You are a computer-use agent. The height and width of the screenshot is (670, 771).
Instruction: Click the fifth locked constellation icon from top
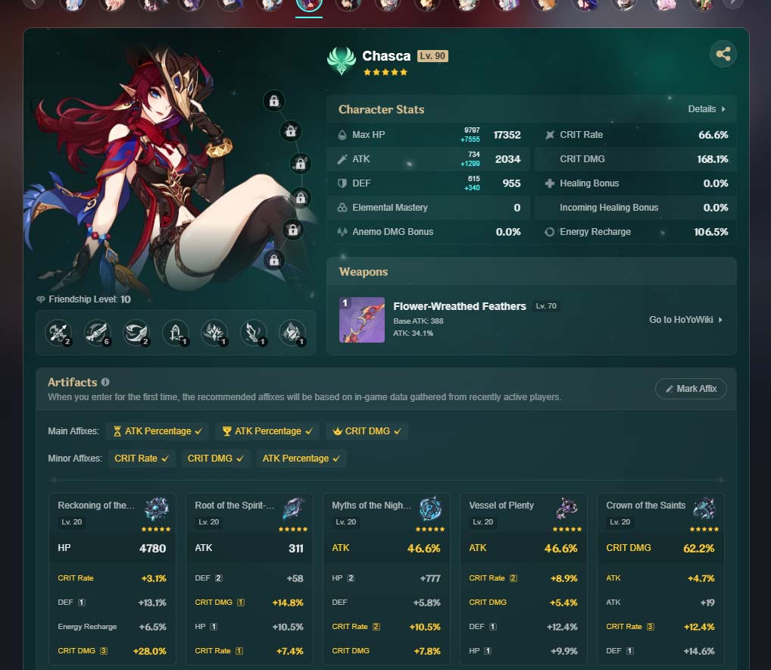292,230
